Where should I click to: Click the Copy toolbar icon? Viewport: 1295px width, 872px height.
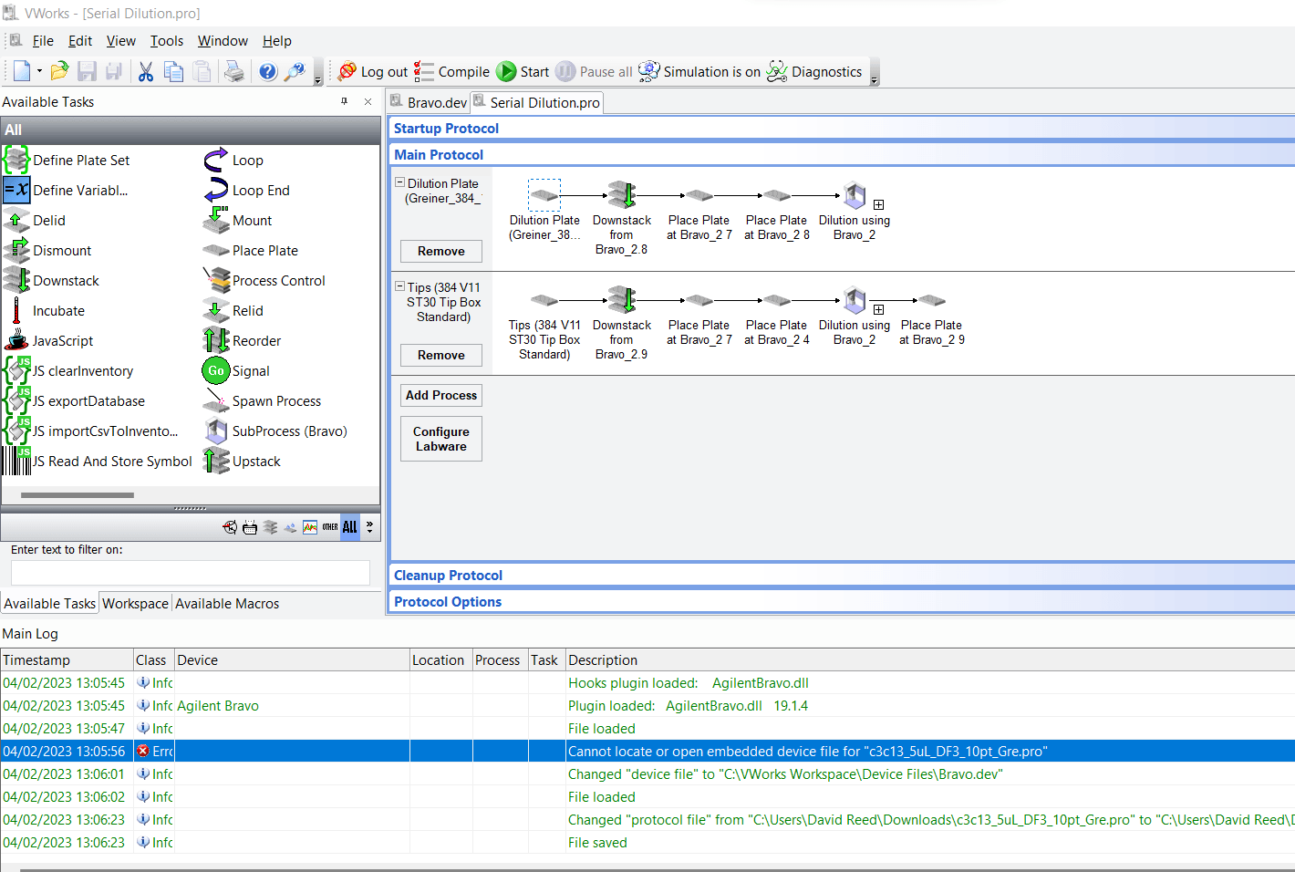173,71
